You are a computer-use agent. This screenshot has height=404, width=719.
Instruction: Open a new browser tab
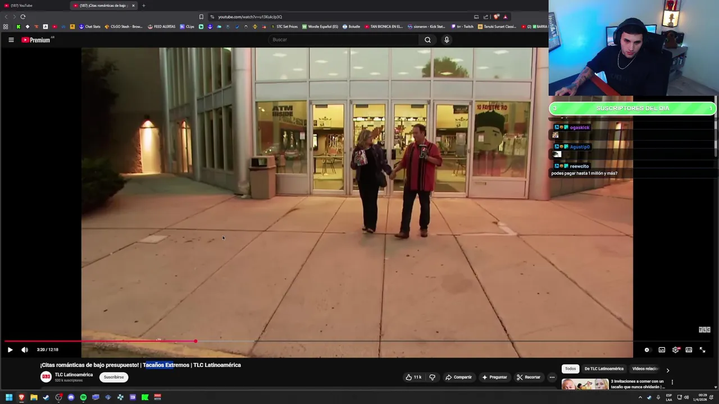click(143, 6)
